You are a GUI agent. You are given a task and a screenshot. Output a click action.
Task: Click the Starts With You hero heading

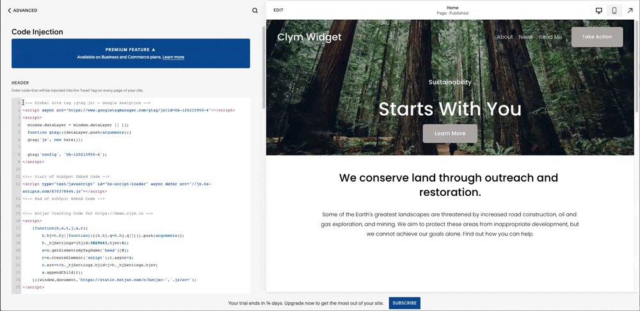coord(450,109)
